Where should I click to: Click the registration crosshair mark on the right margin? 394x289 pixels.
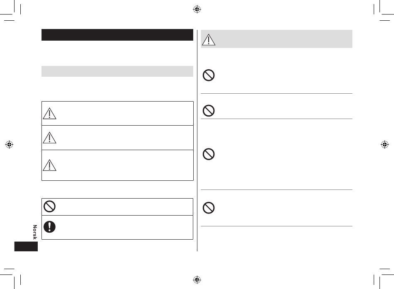click(x=385, y=144)
